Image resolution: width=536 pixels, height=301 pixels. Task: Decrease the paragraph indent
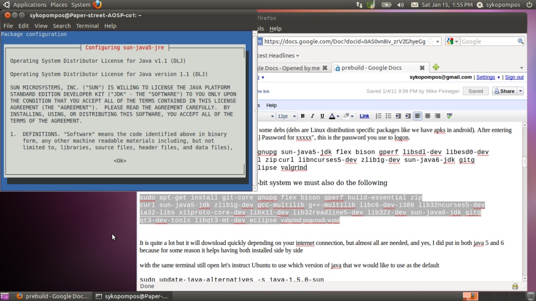398,116
